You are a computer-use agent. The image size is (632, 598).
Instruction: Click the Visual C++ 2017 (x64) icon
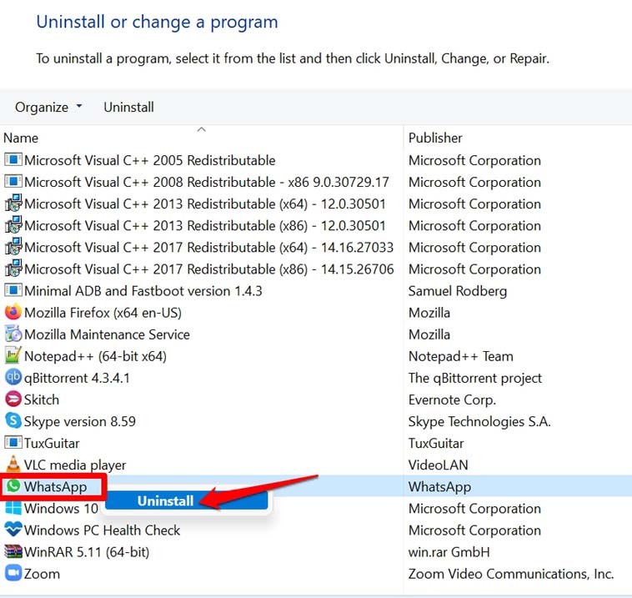[13, 247]
